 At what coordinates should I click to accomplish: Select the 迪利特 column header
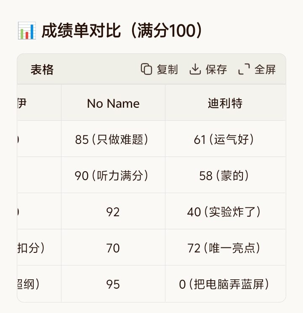tap(225, 103)
